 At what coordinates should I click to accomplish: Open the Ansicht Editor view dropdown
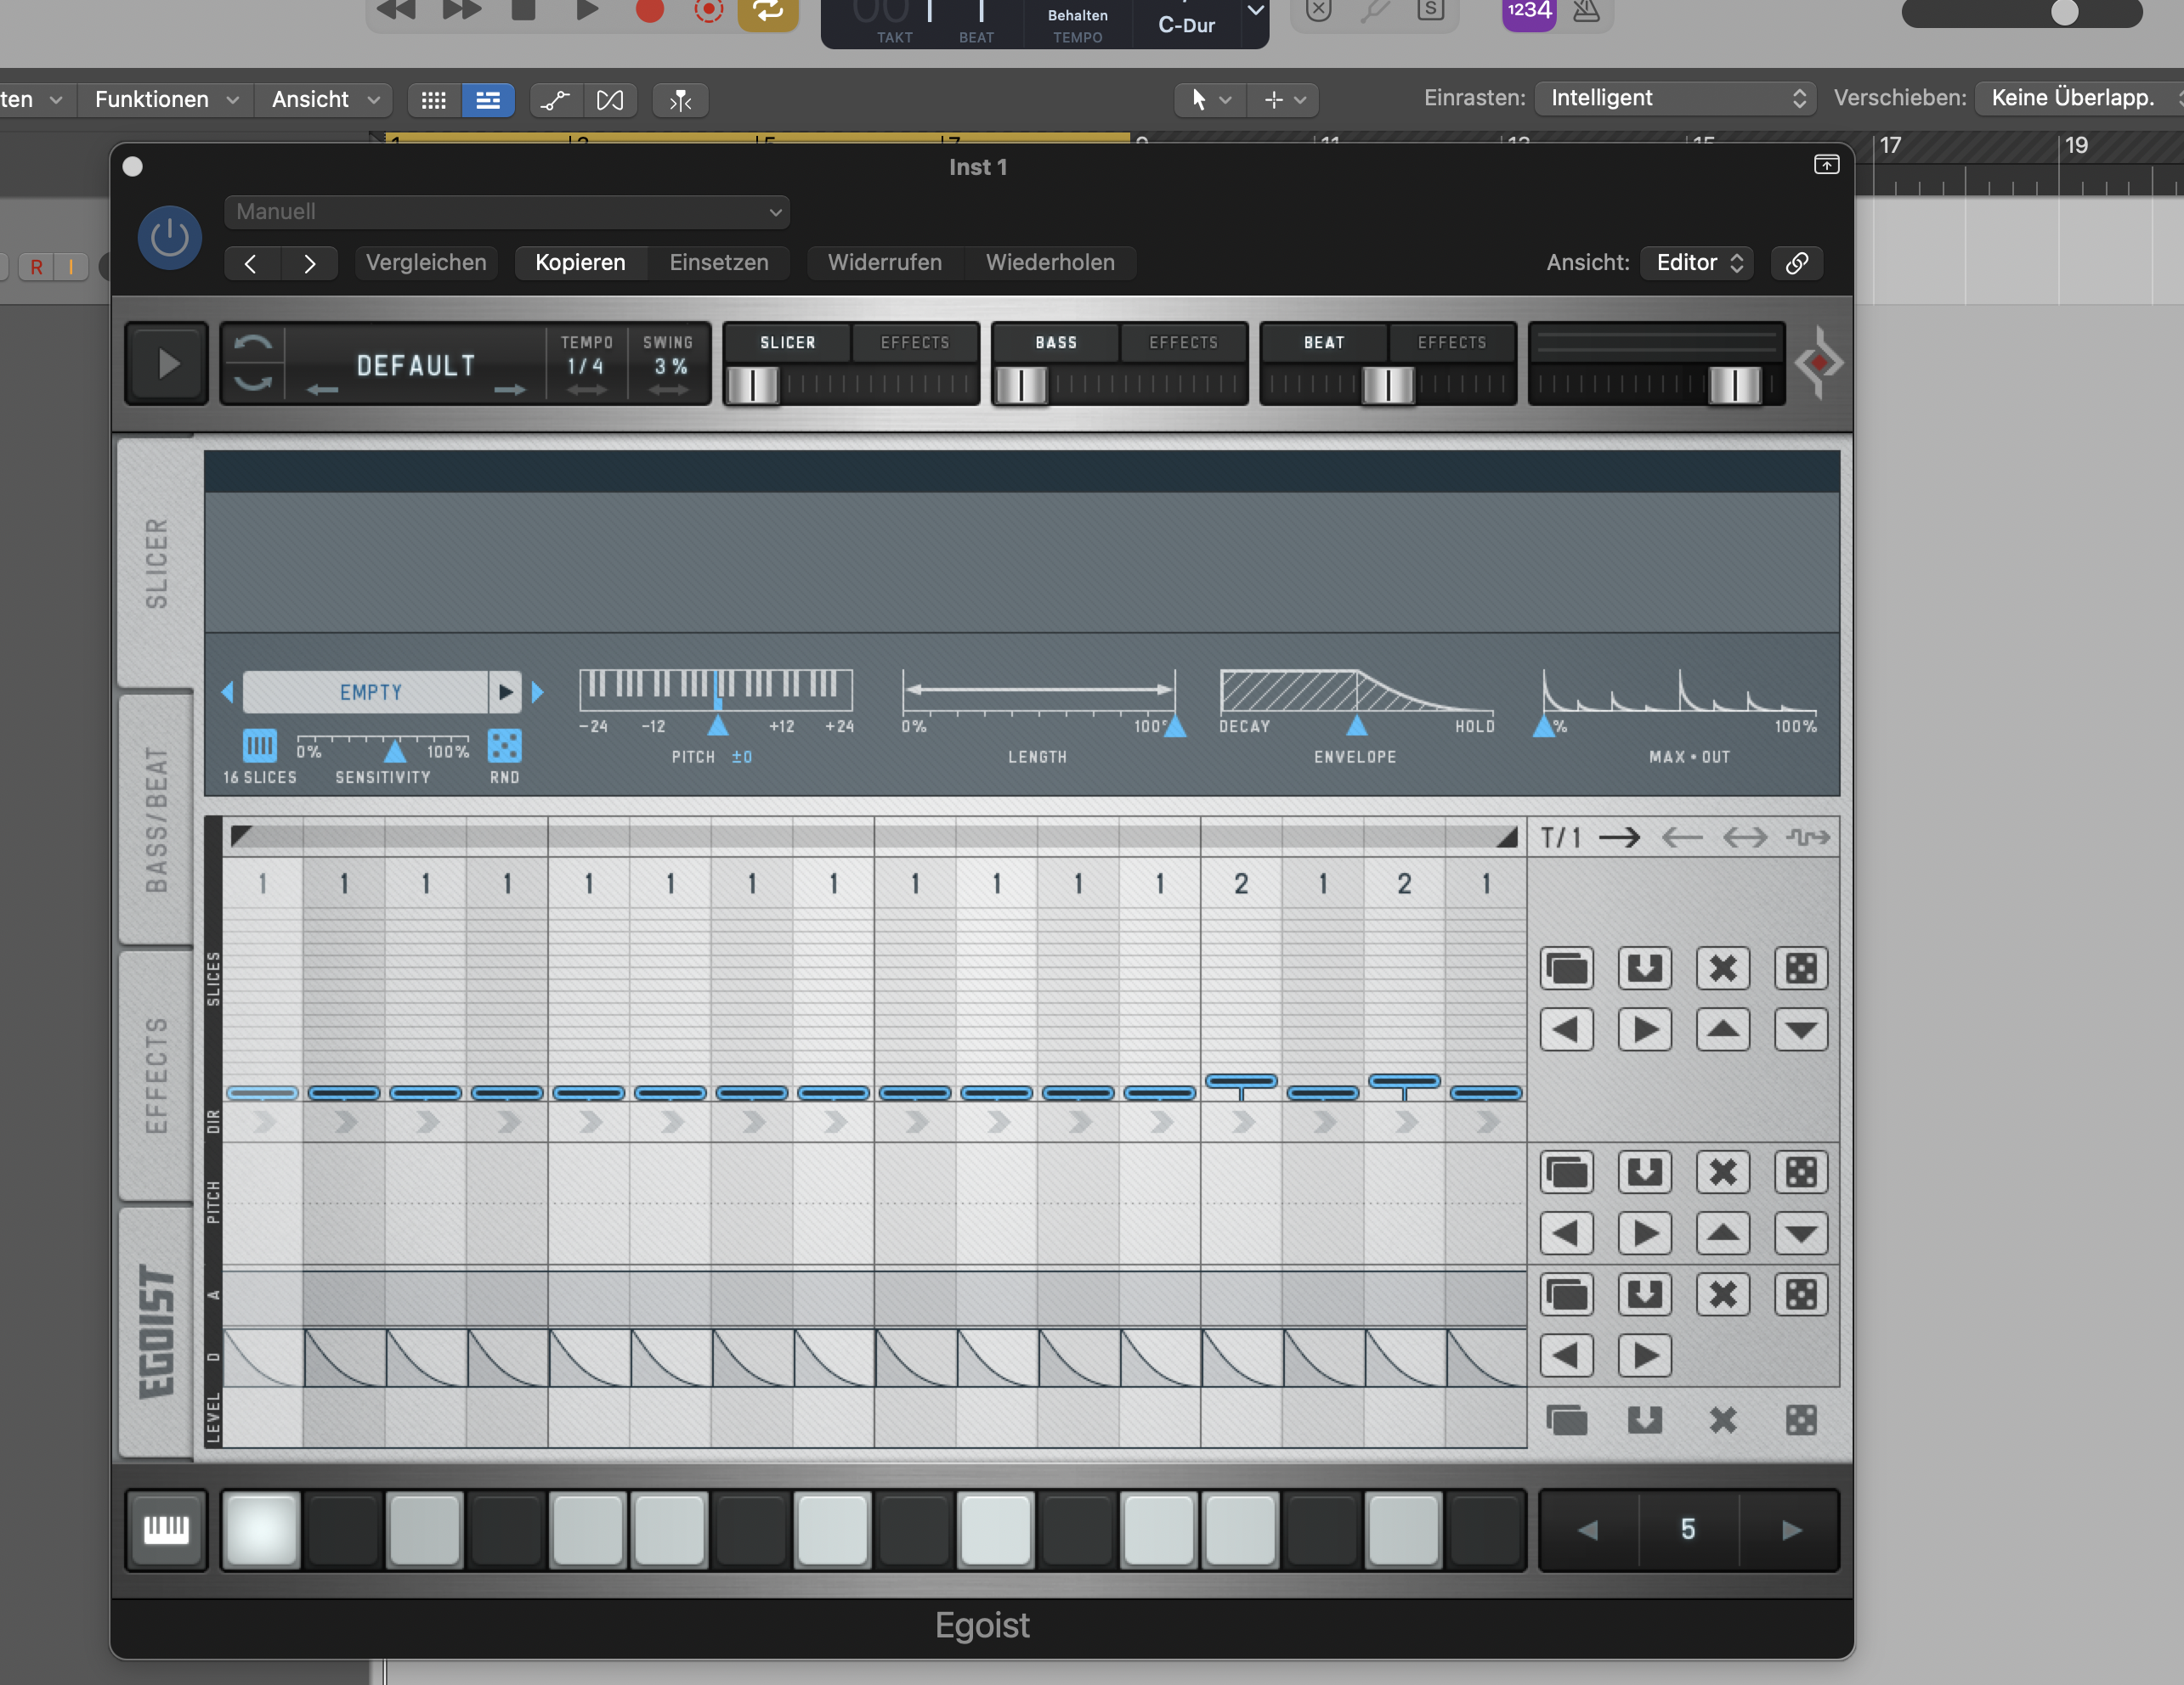click(1697, 262)
